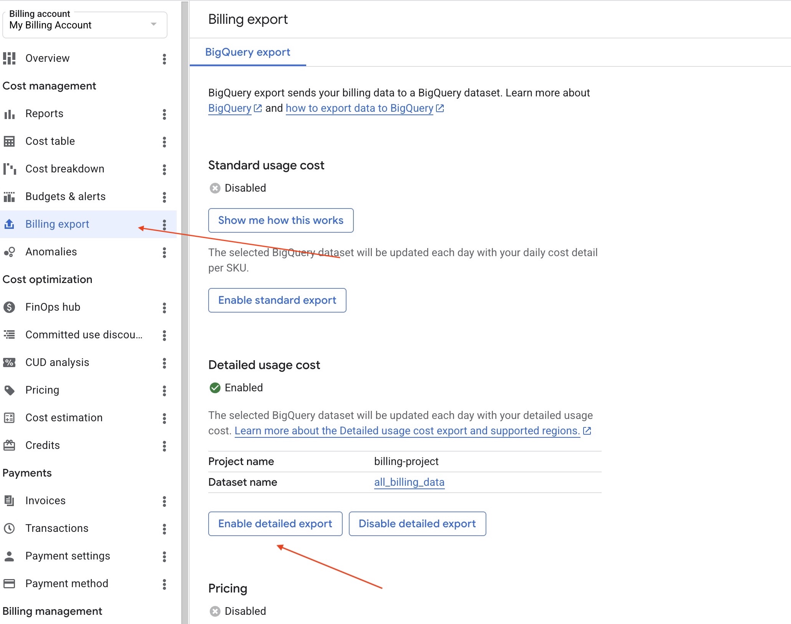This screenshot has height=624, width=791.
Task: Click the billing-project name value
Action: click(x=406, y=462)
